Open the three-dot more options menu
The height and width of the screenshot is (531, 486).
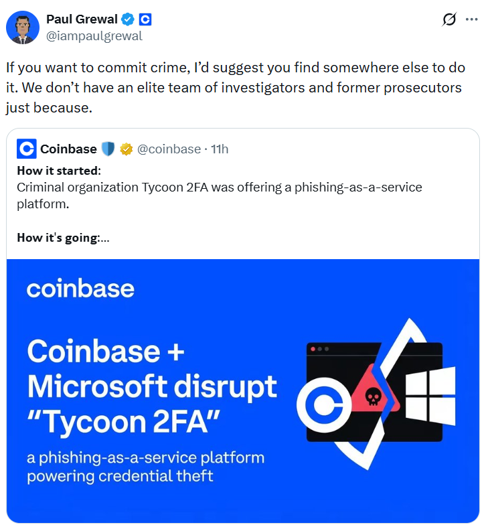click(x=471, y=19)
